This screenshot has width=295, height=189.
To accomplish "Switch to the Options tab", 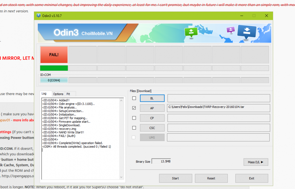I will click(58, 94).
